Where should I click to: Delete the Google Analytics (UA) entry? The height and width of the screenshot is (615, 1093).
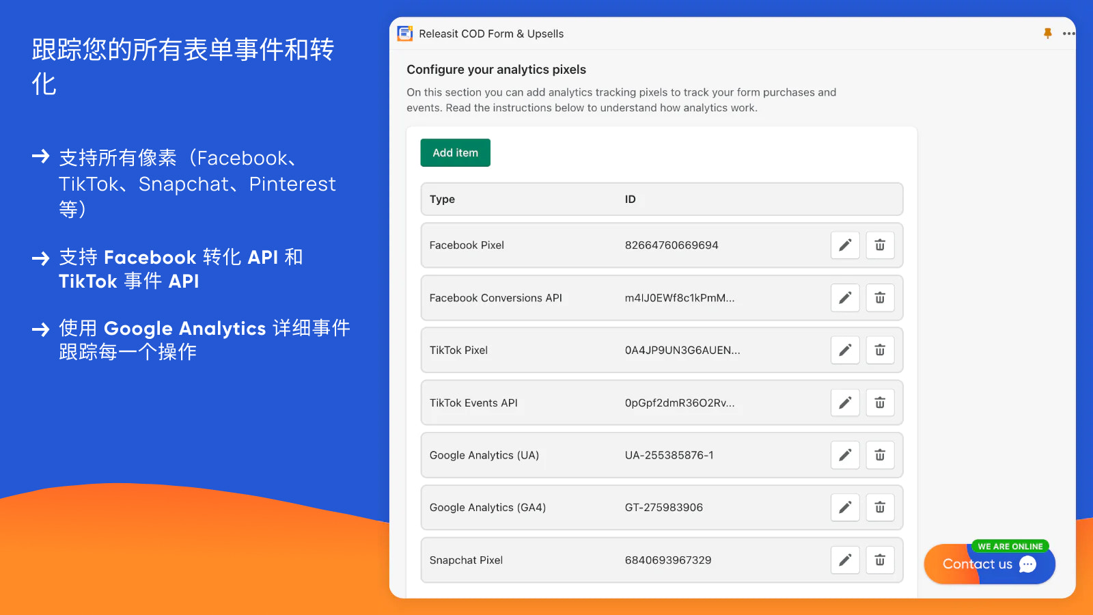(880, 455)
